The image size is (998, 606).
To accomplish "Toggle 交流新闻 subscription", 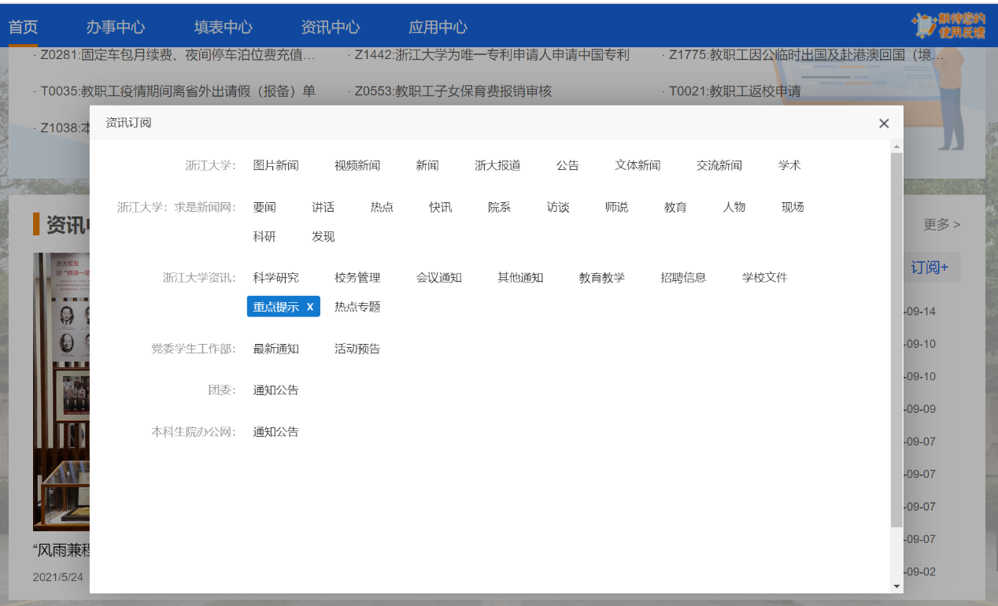I will tap(719, 165).
